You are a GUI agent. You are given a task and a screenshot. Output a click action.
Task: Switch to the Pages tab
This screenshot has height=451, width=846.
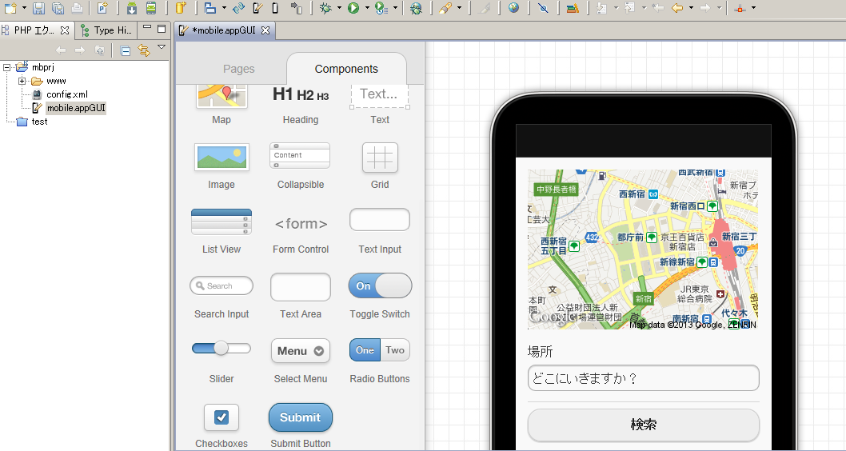click(x=238, y=69)
